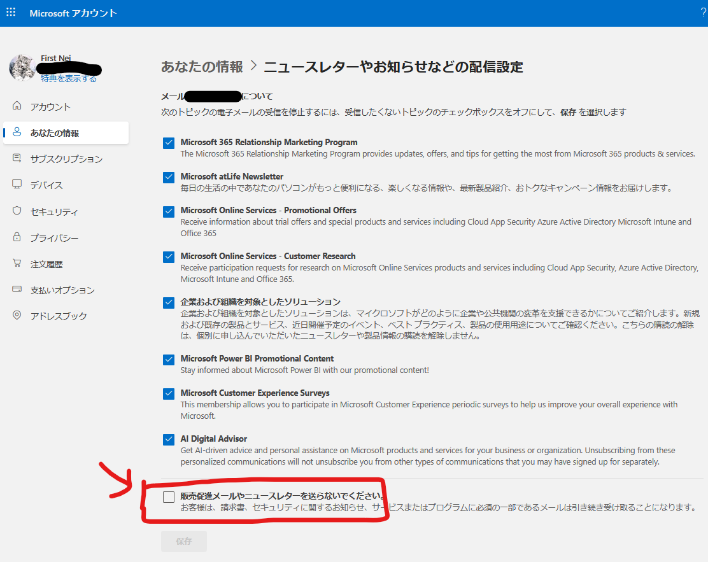Viewport: 708px width, 562px height.
Task: Click the home icon beside アカウント
Action: point(17,106)
